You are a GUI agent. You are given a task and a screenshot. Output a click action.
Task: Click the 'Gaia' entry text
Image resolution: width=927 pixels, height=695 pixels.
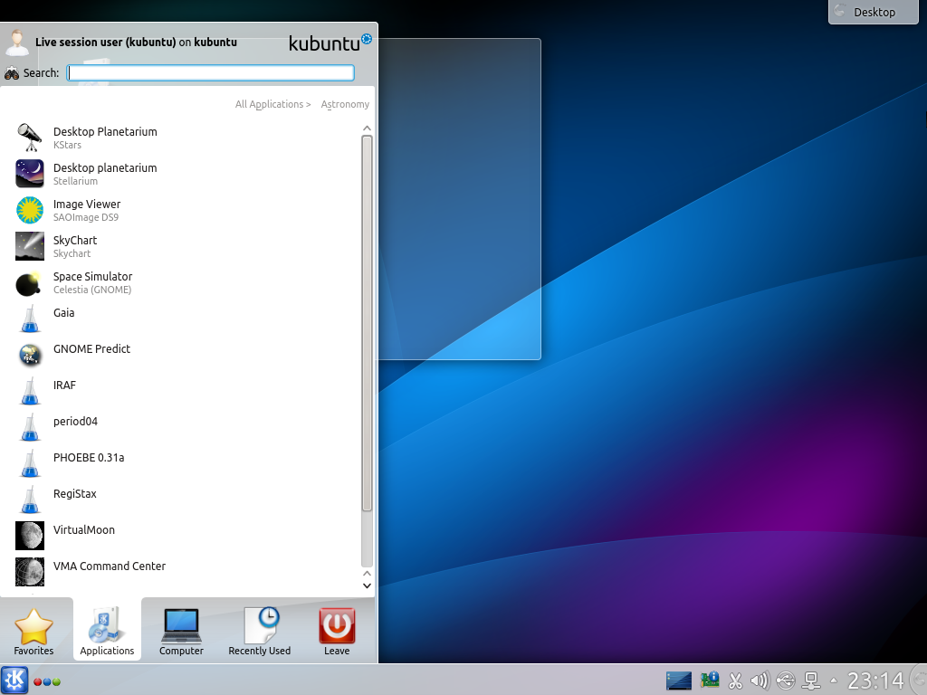point(64,312)
